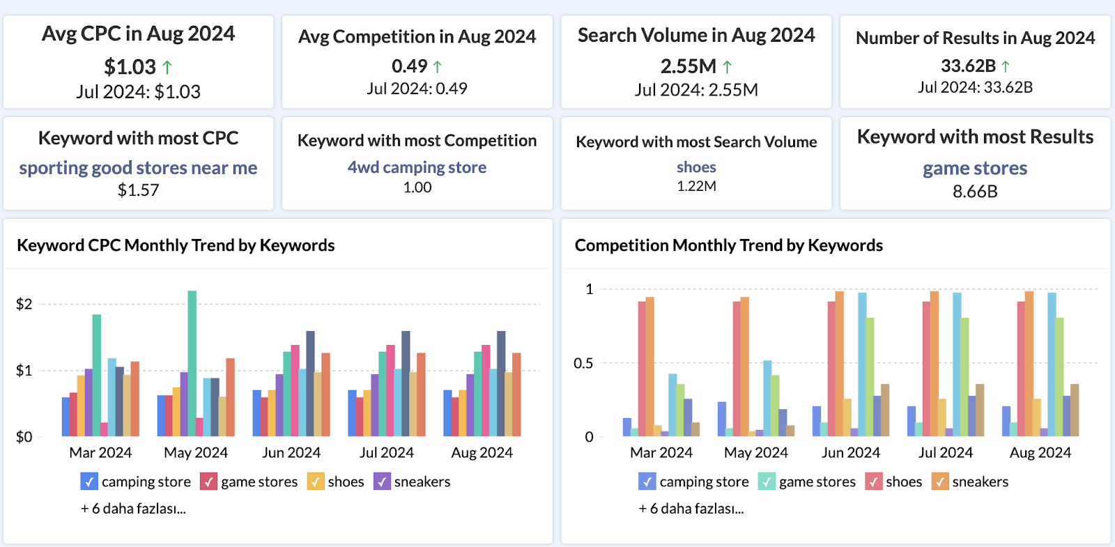Disable sneakers series in the CPC chart legend
Screen dimensions: 1115x547
(x=382, y=481)
